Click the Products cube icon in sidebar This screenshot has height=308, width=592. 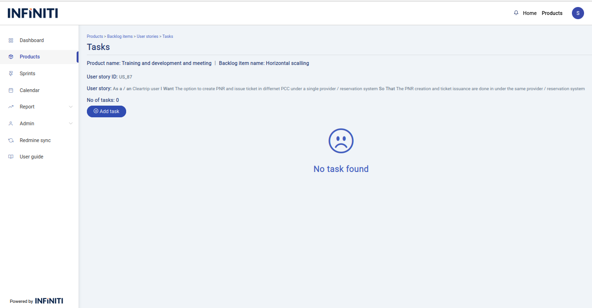pyautogui.click(x=11, y=57)
